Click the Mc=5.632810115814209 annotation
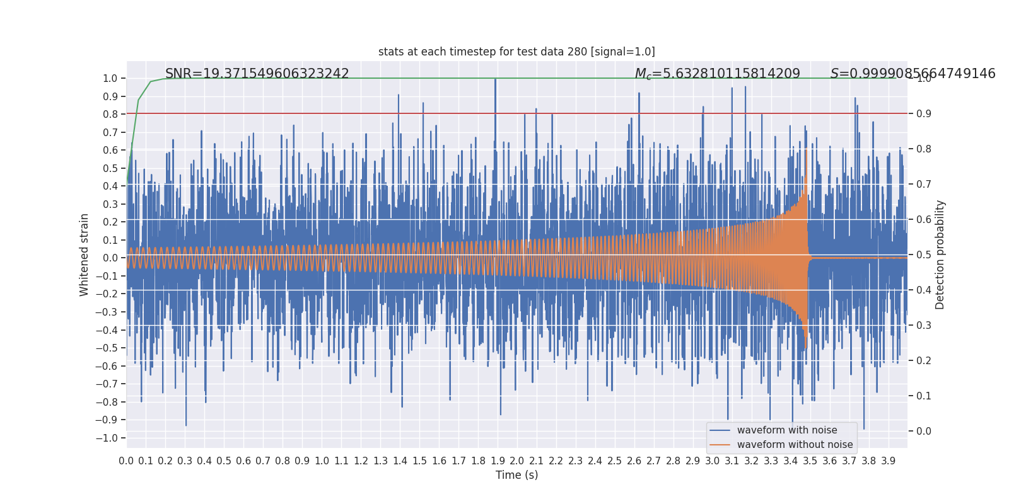Screen dimensions: 1009x504 click(717, 74)
